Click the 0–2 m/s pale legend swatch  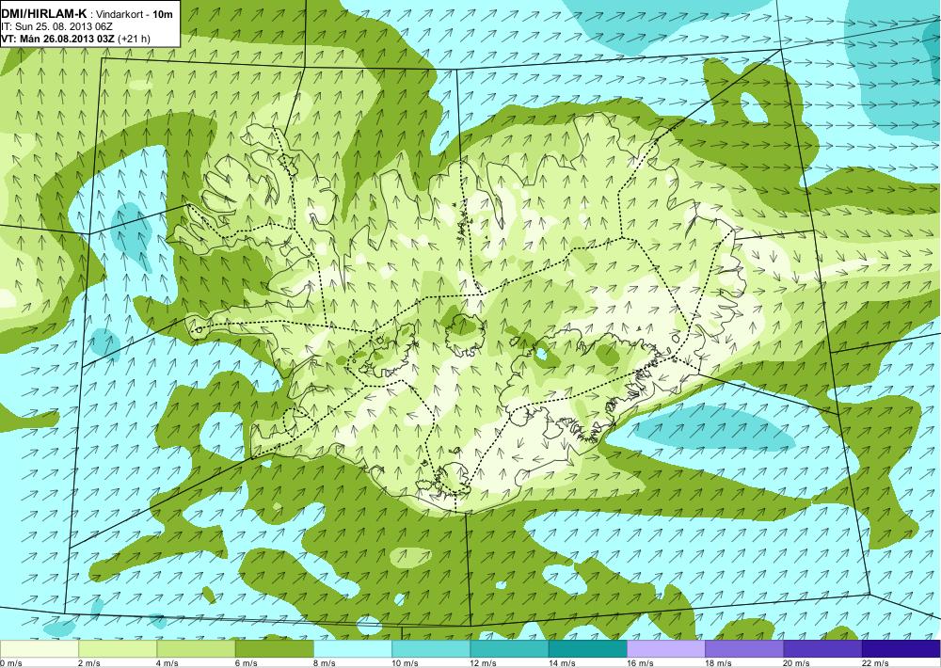point(39,649)
